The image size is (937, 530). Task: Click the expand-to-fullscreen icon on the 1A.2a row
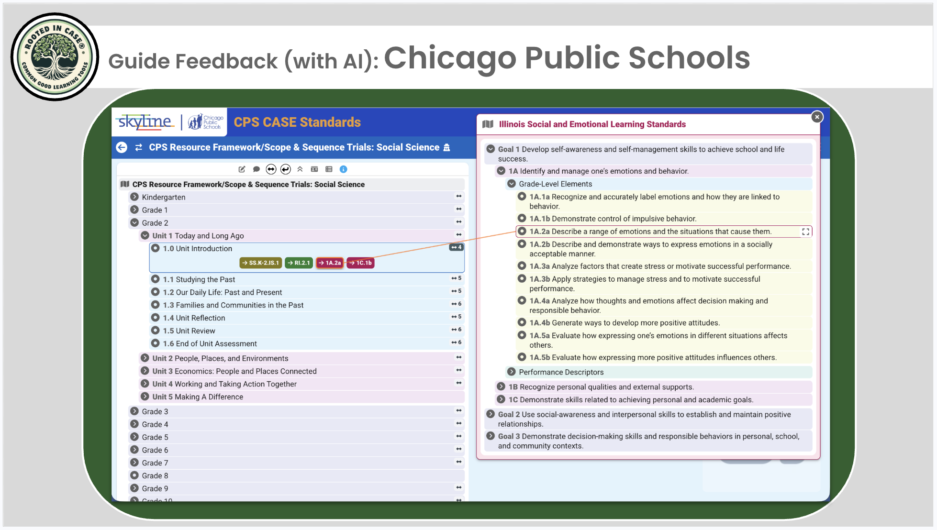click(x=806, y=232)
